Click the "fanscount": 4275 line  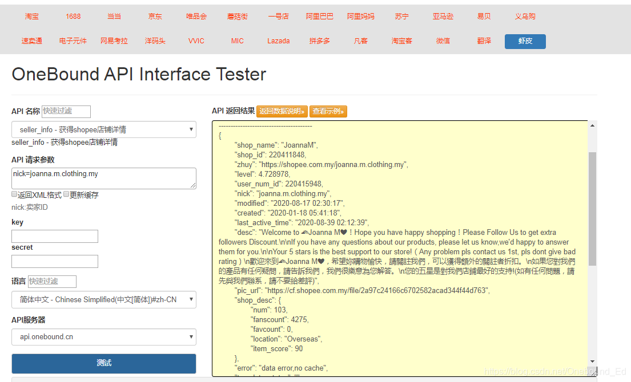(280, 320)
